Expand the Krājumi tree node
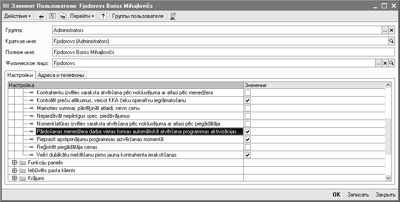Screen dimensions: 400x202 (15, 178)
